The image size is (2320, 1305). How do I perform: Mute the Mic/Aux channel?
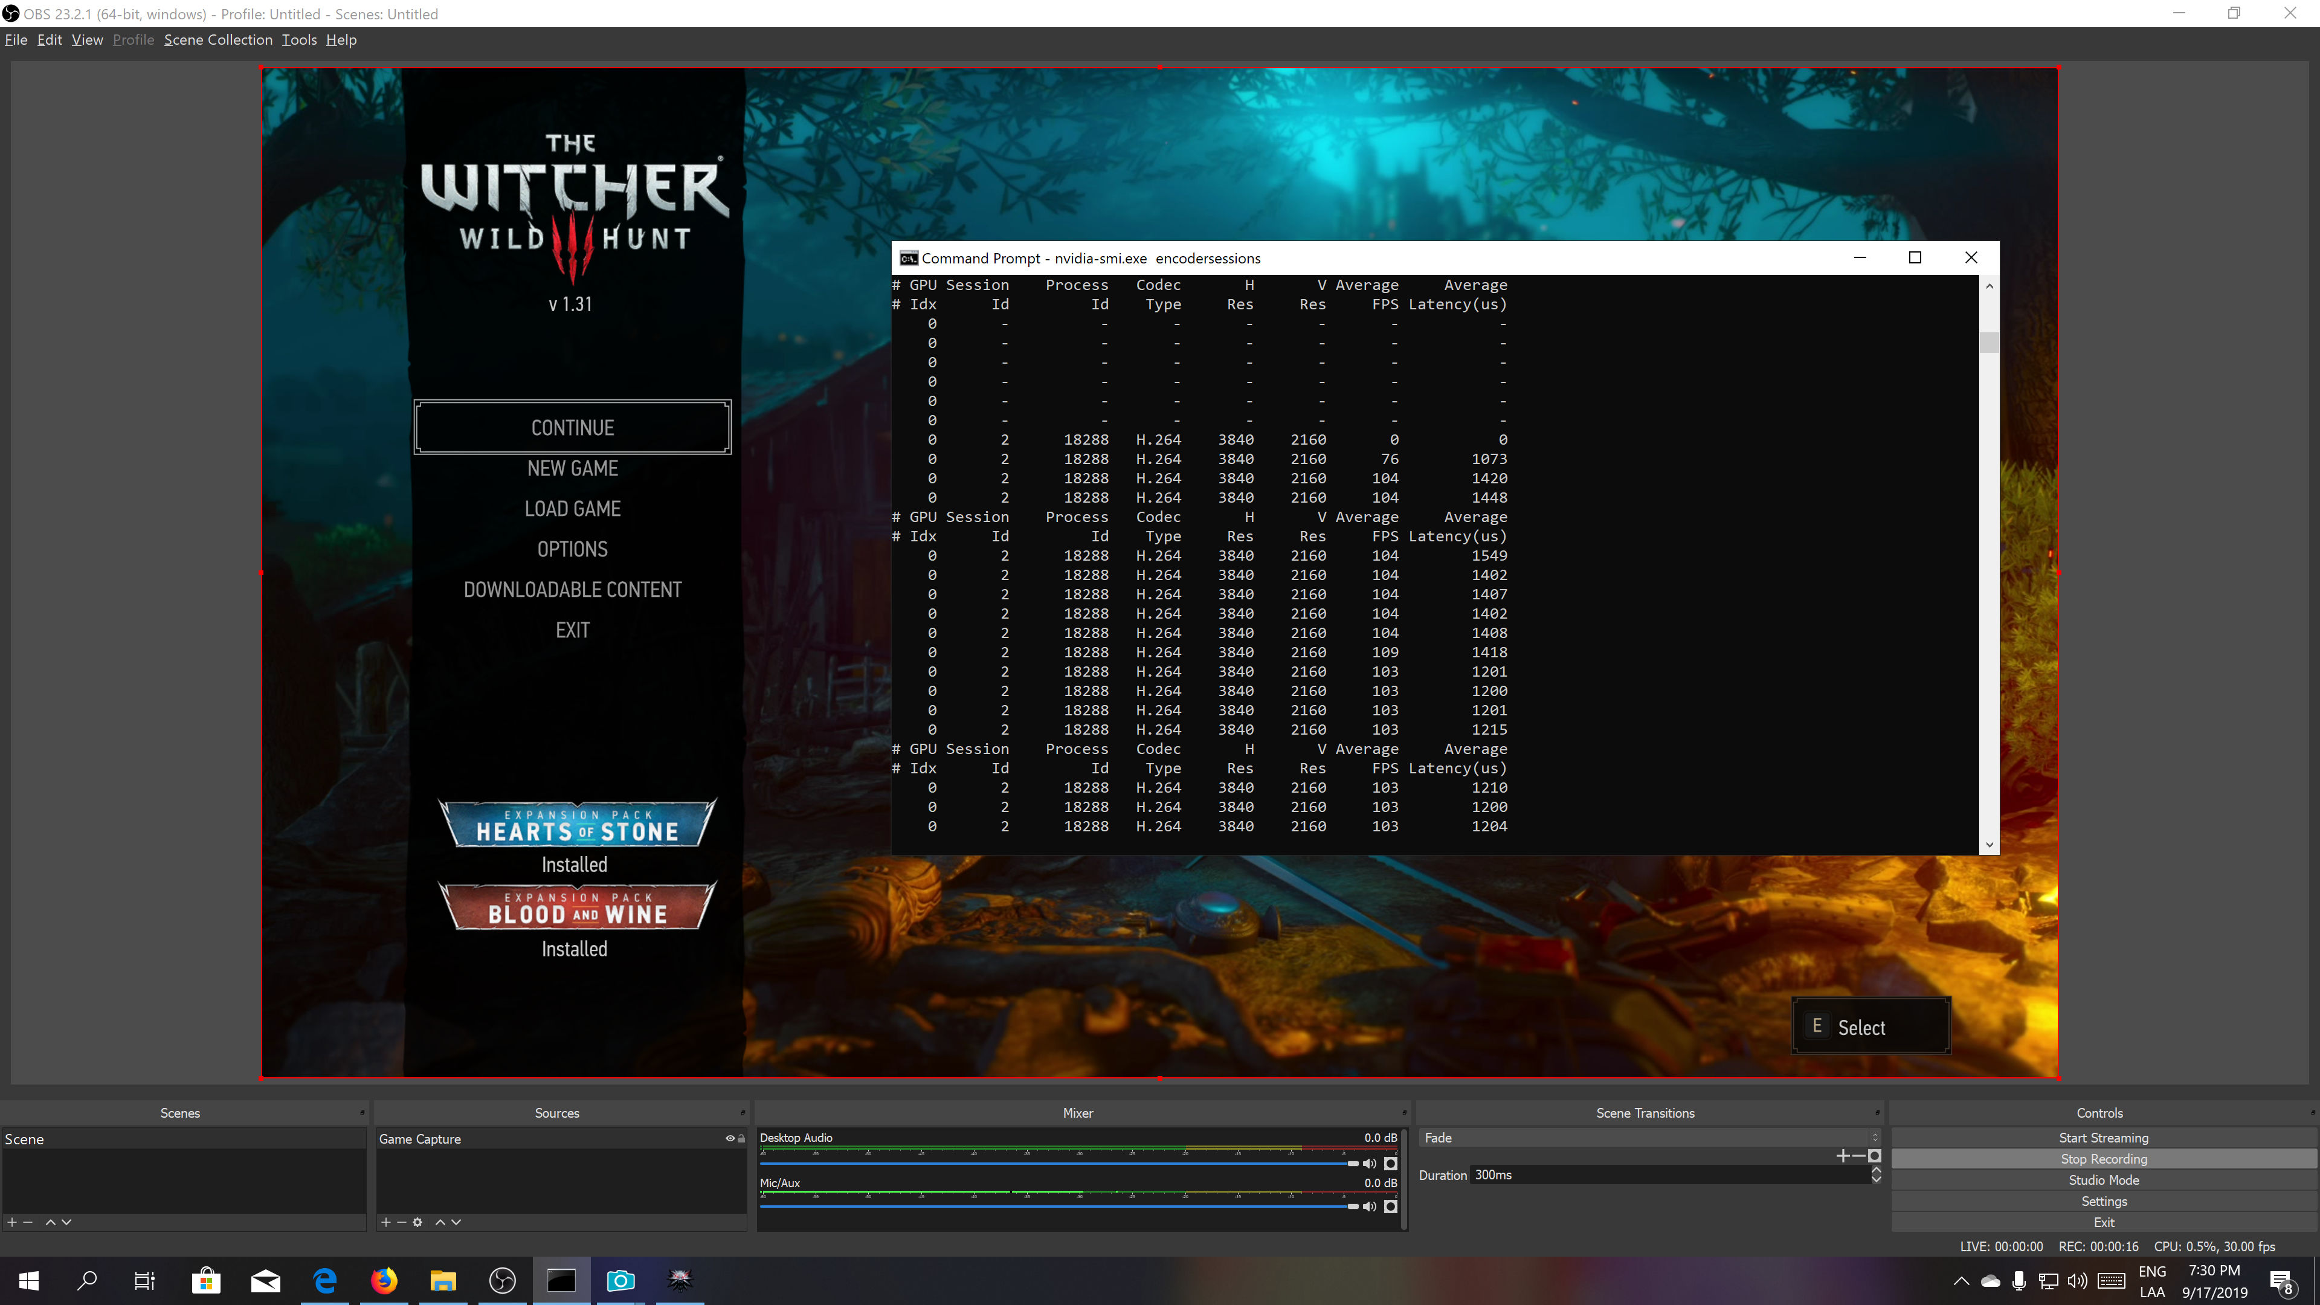1370,1207
